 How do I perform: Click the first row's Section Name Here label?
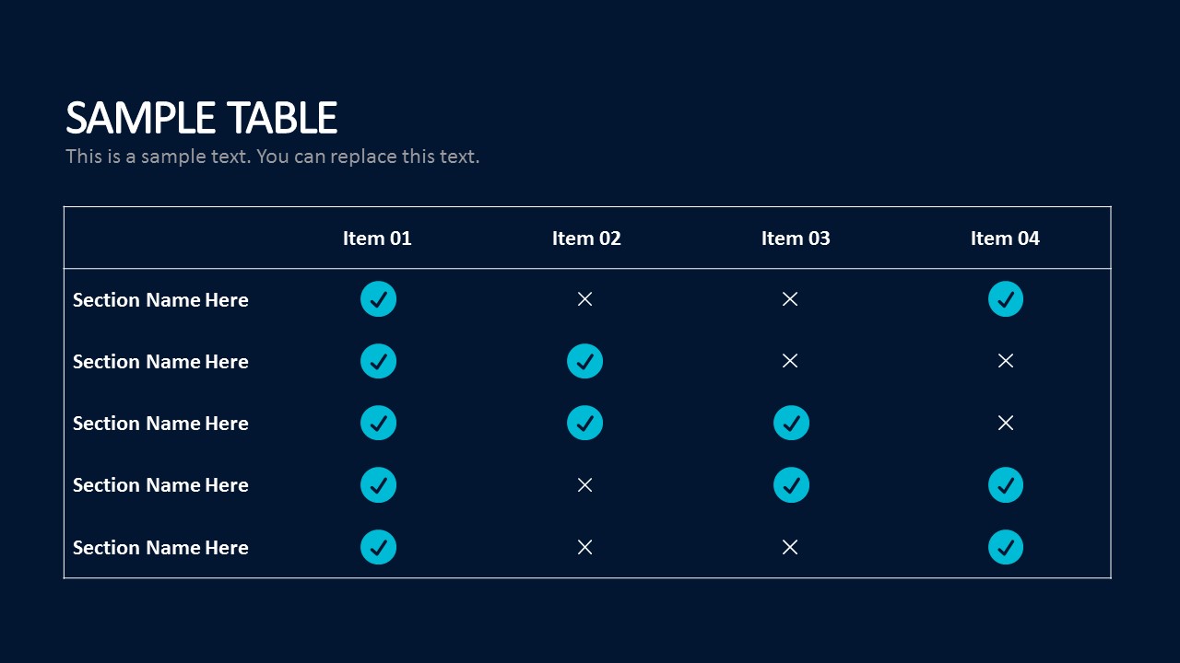tap(160, 300)
